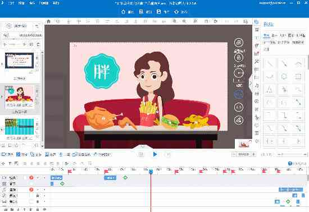Open the chart icon in the right sidebar
309x212 pixels.
pyautogui.click(x=257, y=53)
